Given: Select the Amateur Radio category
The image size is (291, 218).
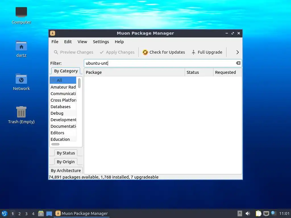Looking at the screenshot, I should point(63,87).
